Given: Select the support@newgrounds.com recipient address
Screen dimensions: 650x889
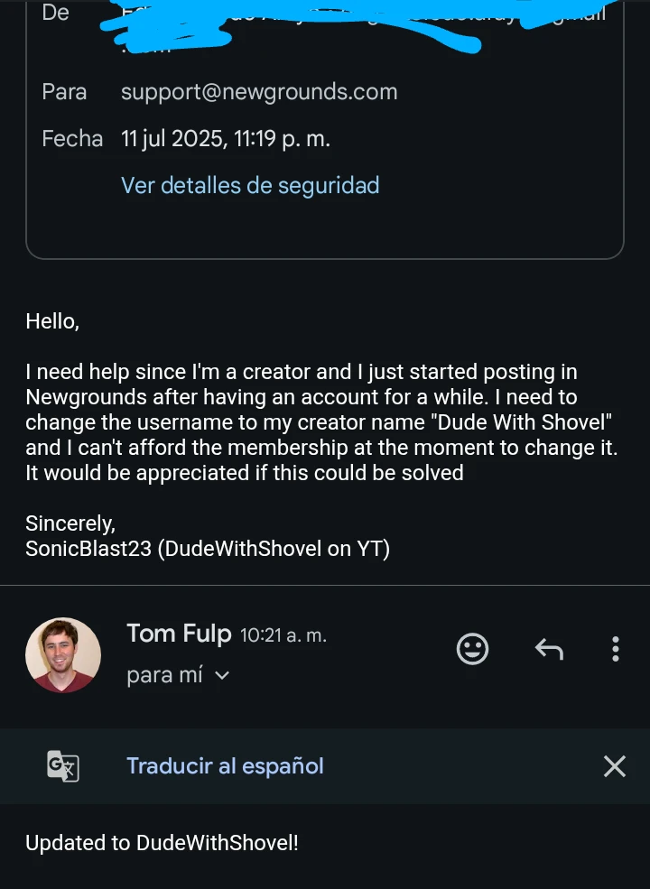Looking at the screenshot, I should click(259, 91).
